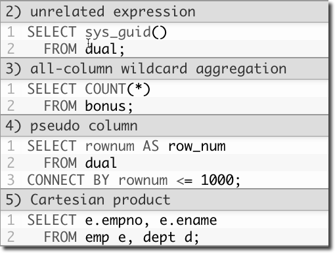The width and height of the screenshot is (335, 253).
Task: Click SELECT keyword in the COUNT(*) query
Action: [x=52, y=89]
